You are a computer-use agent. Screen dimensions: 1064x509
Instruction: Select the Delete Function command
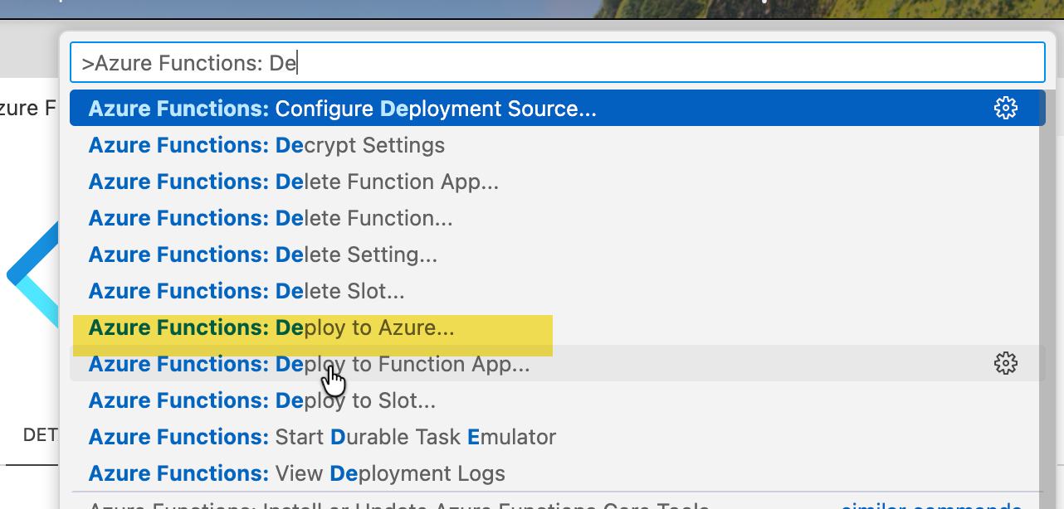pos(271,218)
